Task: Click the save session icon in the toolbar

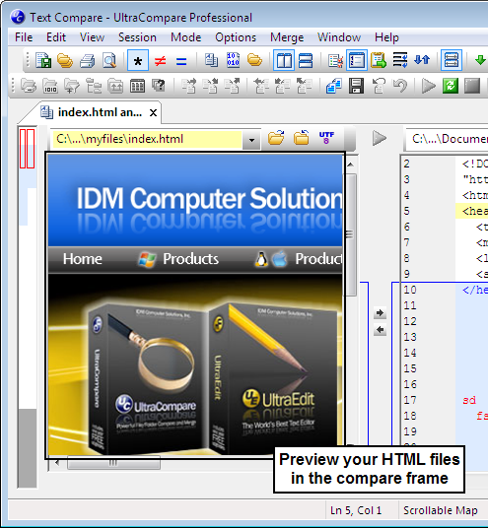Action: pos(43,61)
